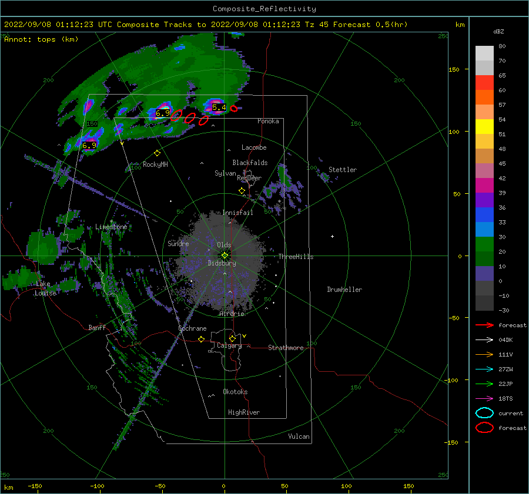Click the red forecast arrow legend icon

(x=484, y=325)
